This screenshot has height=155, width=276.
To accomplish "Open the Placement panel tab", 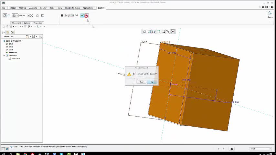I will [16, 23].
